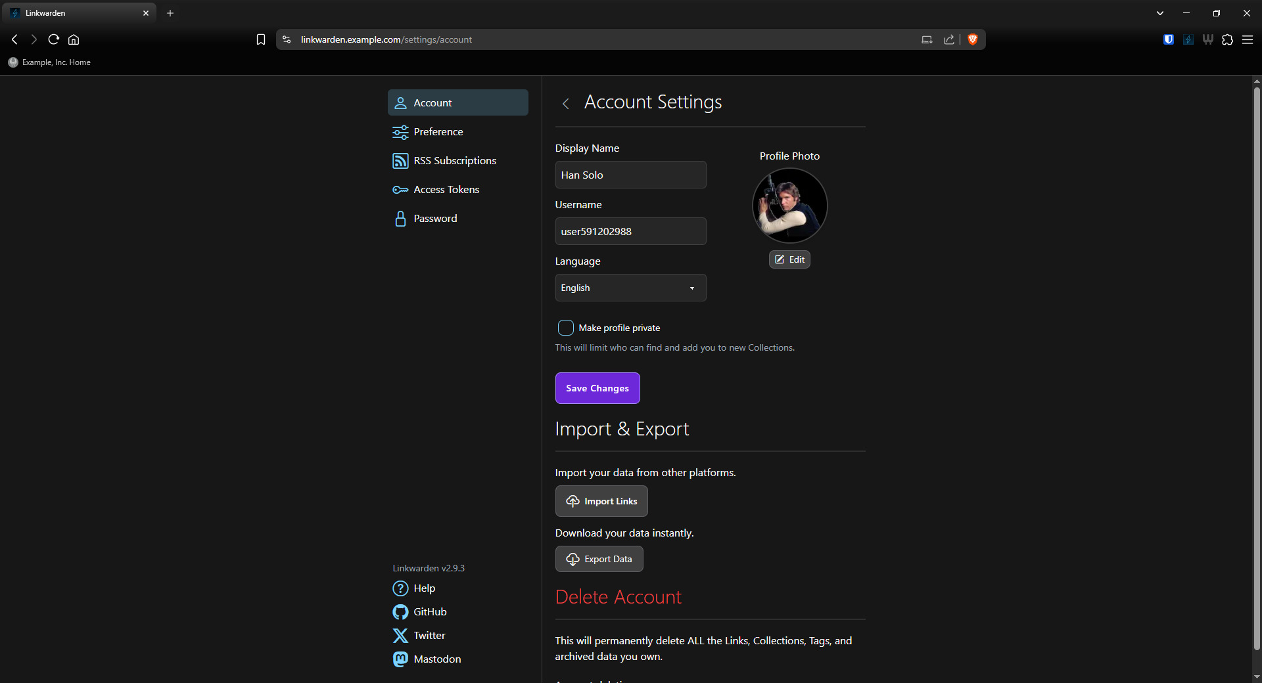Image resolution: width=1262 pixels, height=683 pixels.
Task: Click the Brave Shields icon
Action: point(973,39)
